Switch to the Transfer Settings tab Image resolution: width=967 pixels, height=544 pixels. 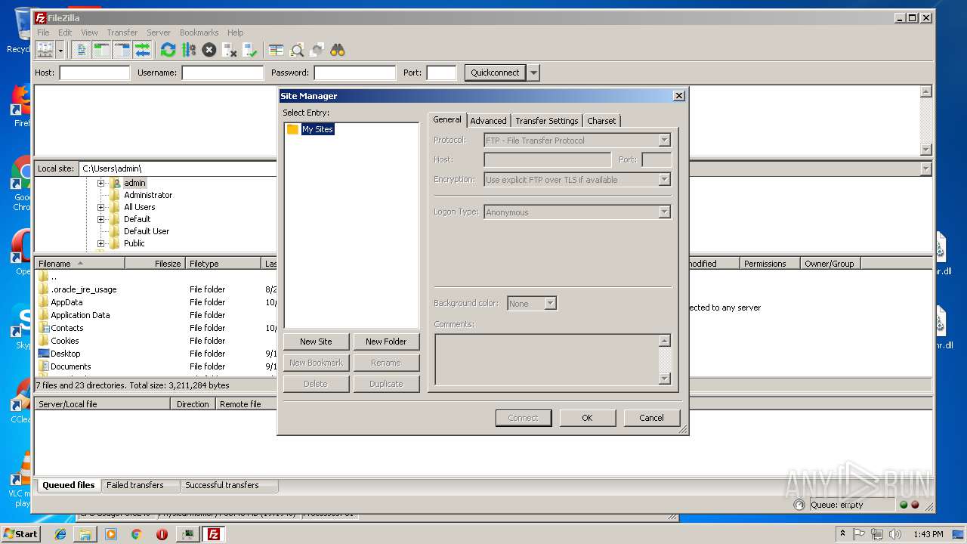point(546,121)
